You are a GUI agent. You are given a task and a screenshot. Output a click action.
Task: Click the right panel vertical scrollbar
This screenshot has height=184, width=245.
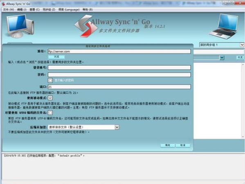pyautogui.click(x=243, y=100)
